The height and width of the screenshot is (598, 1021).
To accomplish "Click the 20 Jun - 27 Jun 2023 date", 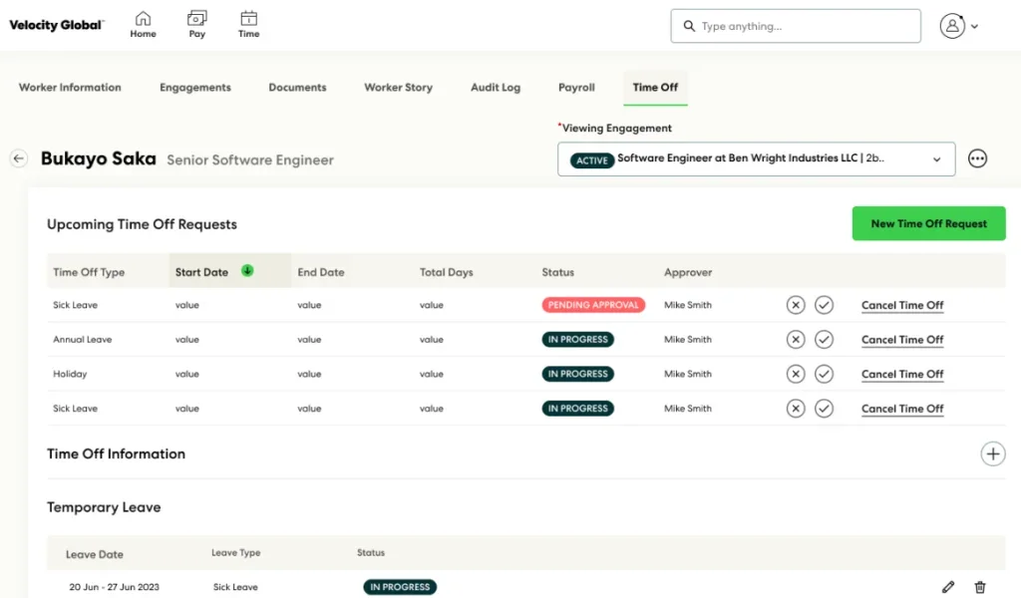I will [x=114, y=587].
